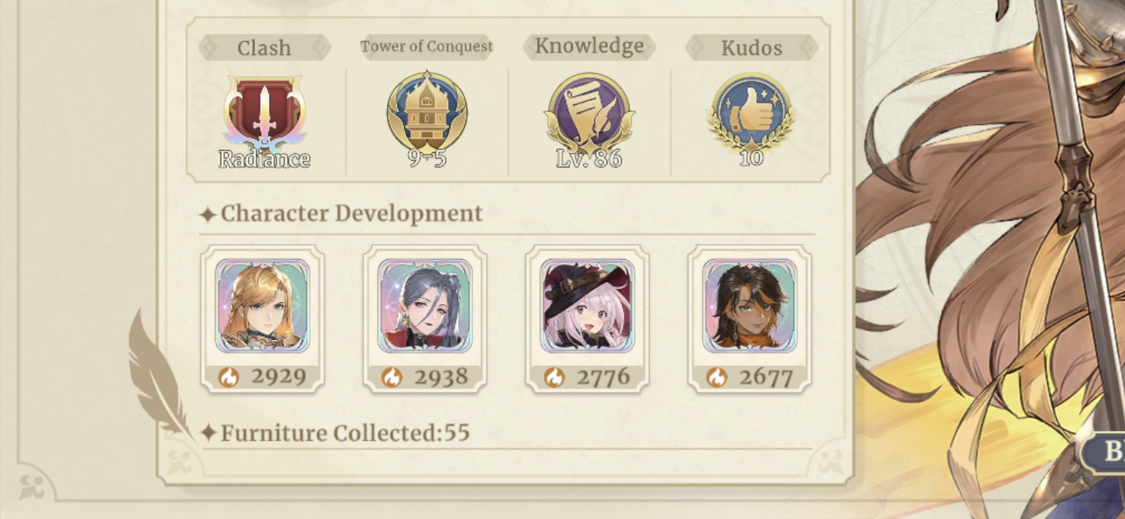1125x519 pixels.
Task: Open the blonde knight character portrait
Action: click(263, 306)
